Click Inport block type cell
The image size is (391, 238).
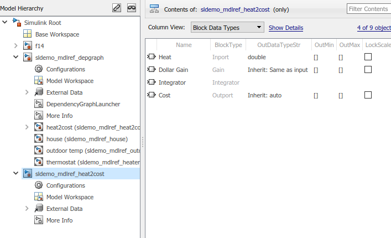click(x=221, y=57)
